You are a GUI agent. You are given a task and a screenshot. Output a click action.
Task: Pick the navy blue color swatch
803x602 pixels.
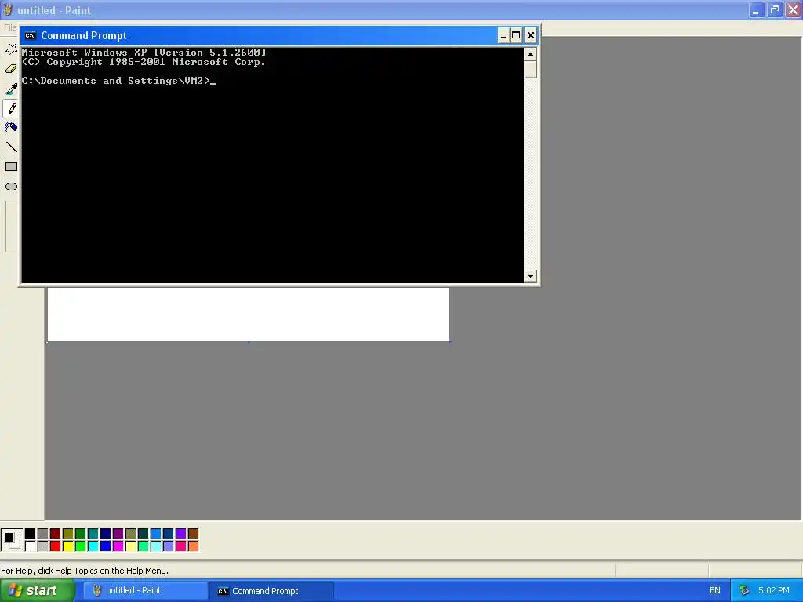[106, 533]
